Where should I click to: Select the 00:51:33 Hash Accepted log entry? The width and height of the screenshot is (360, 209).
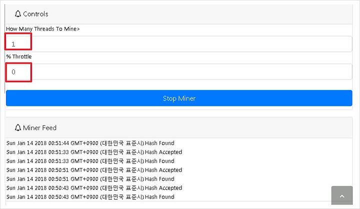coord(94,152)
